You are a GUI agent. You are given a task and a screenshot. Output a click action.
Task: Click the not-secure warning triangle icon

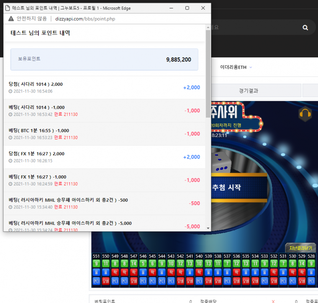(11, 19)
